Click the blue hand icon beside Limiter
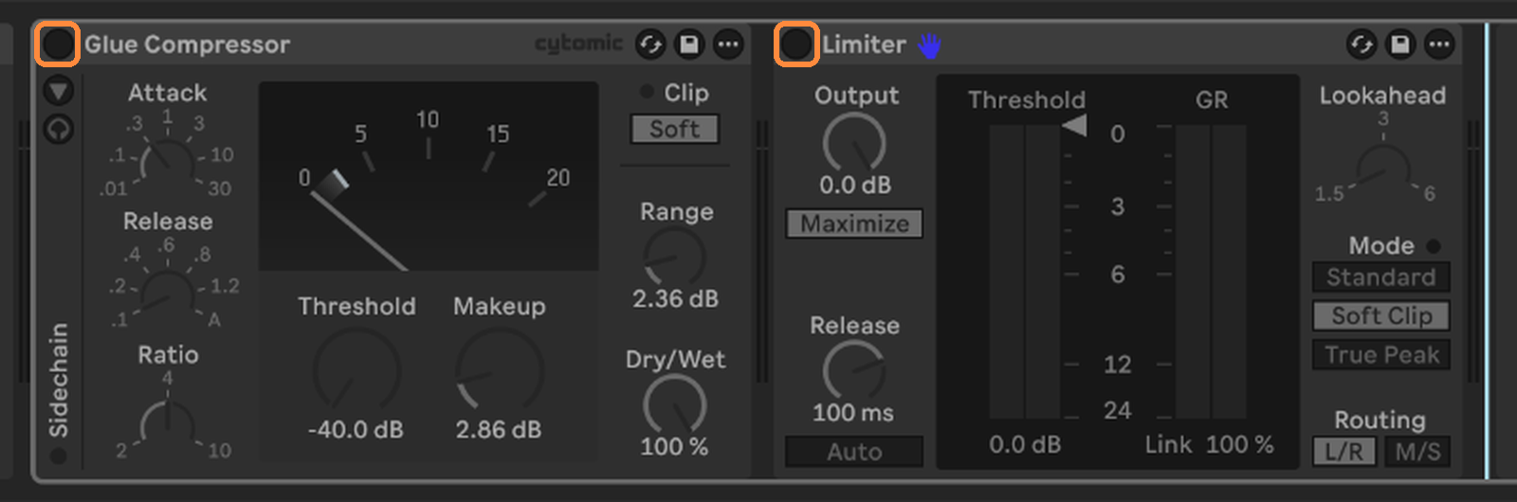This screenshot has width=1517, height=502. 929,45
